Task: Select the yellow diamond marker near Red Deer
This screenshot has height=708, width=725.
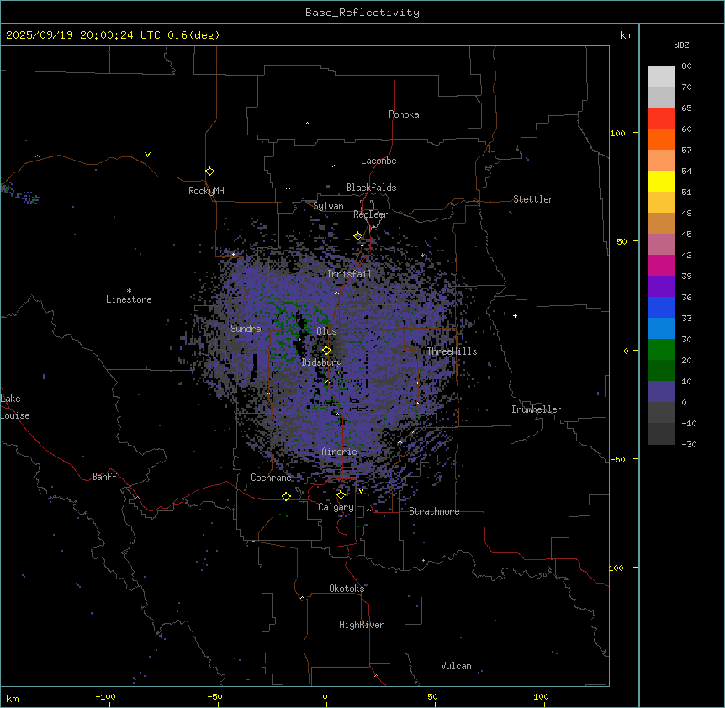Action: (x=357, y=235)
